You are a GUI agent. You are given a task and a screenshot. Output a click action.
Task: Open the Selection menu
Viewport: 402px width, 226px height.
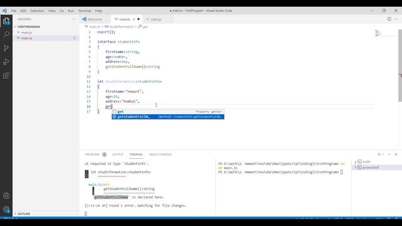pyautogui.click(x=37, y=11)
